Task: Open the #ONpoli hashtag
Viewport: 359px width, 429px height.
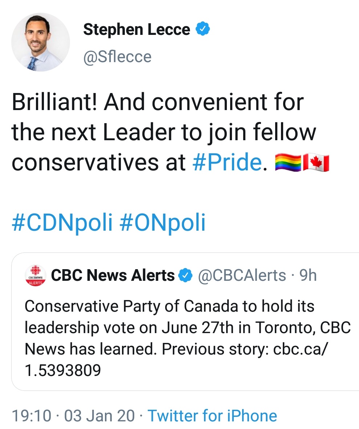Action: point(162,223)
